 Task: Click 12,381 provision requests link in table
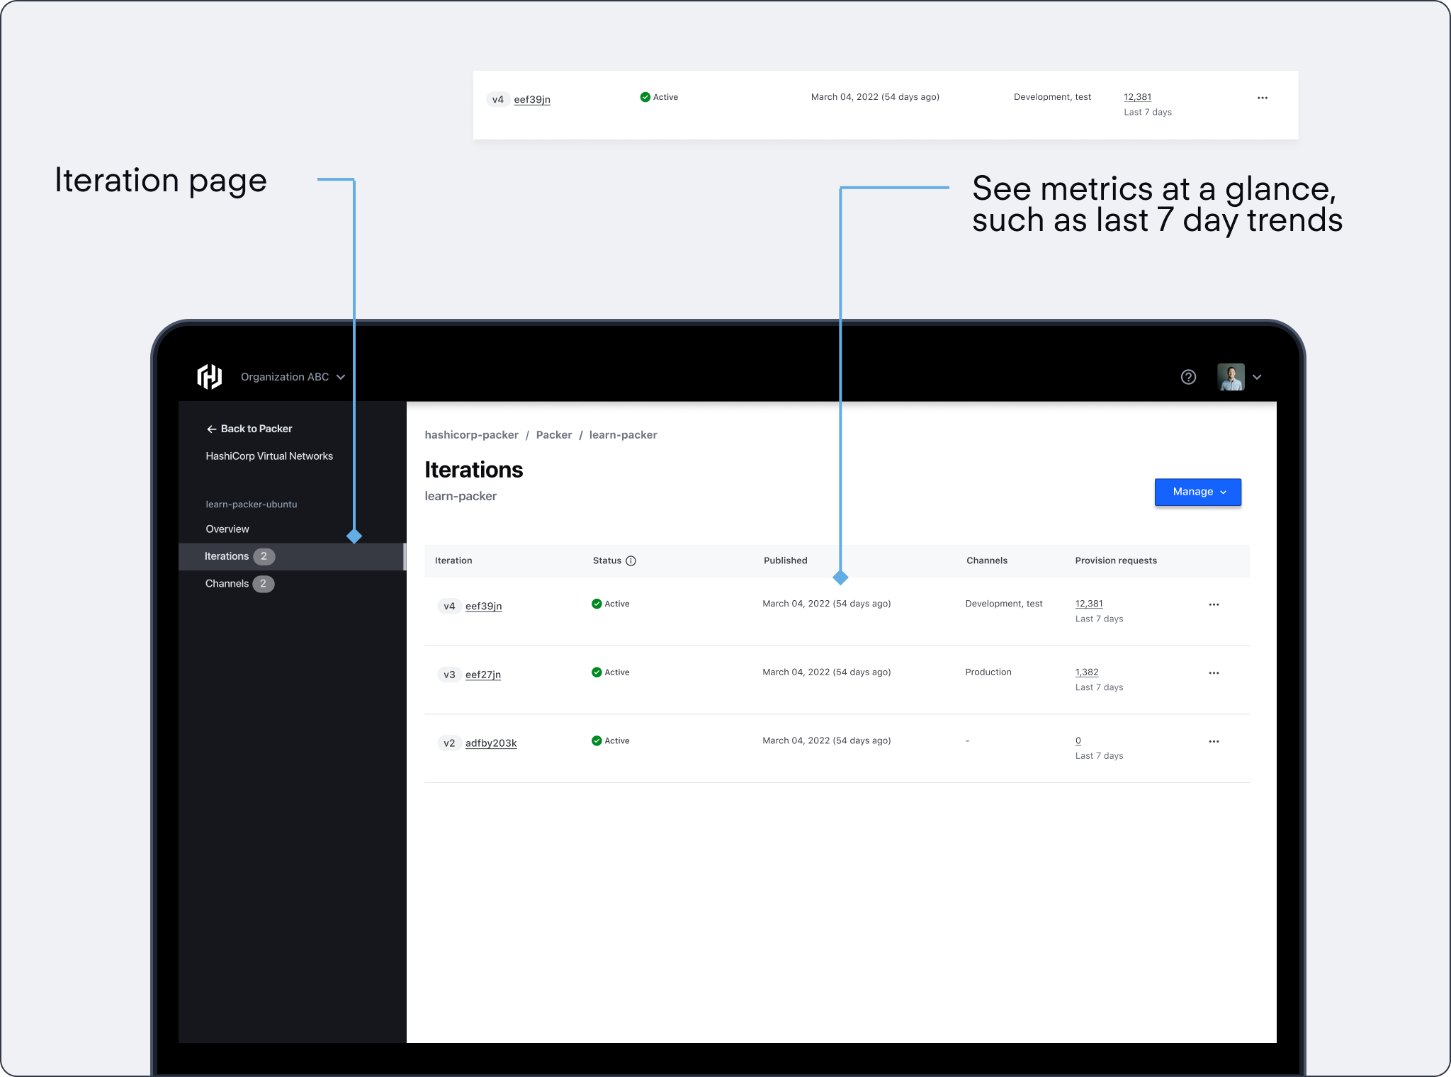(1088, 604)
